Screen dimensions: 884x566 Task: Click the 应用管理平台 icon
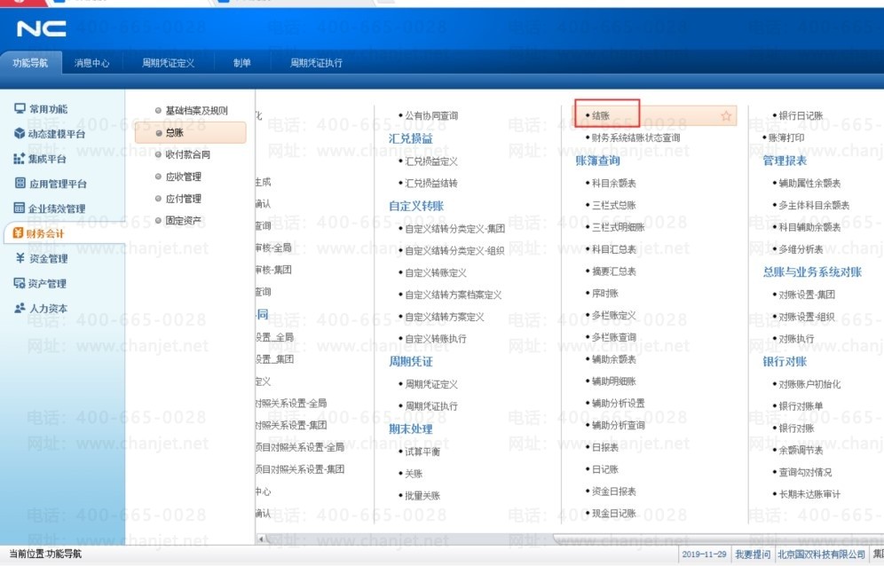coord(20,183)
